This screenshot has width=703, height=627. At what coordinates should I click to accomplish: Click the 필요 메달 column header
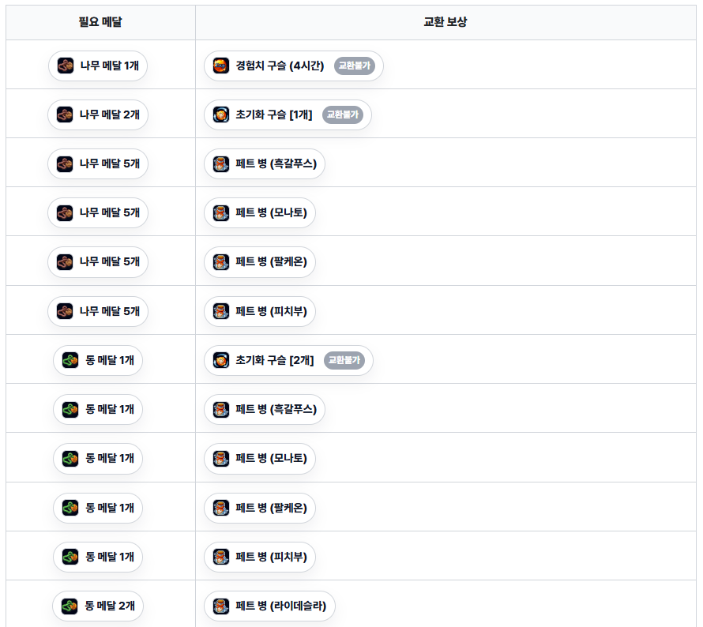pyautogui.click(x=100, y=22)
